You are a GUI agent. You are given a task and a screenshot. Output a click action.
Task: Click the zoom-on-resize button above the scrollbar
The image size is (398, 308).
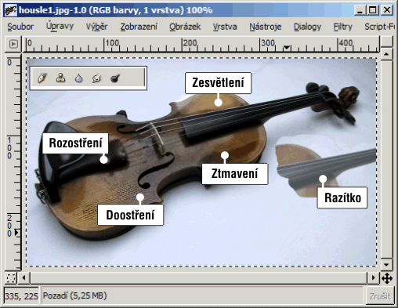coord(386,42)
